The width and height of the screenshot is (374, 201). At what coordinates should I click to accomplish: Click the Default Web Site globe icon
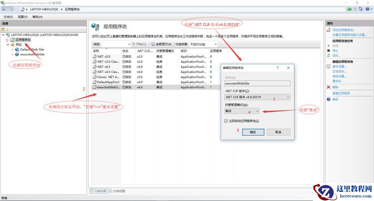click(x=17, y=50)
